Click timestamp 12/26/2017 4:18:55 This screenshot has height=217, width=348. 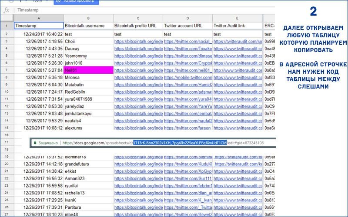click(x=44, y=41)
